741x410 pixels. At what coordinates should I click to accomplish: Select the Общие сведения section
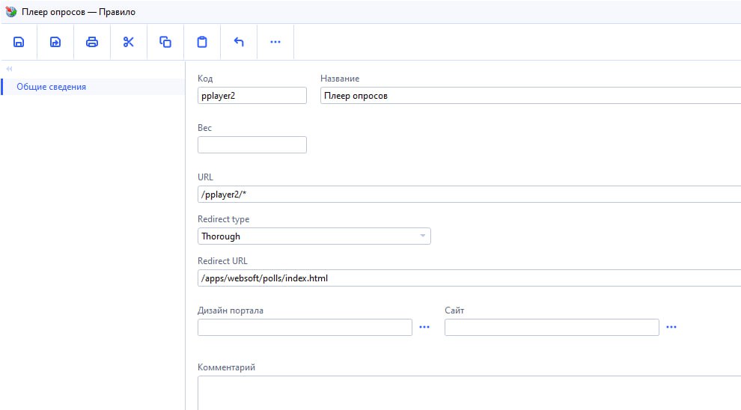tap(51, 87)
